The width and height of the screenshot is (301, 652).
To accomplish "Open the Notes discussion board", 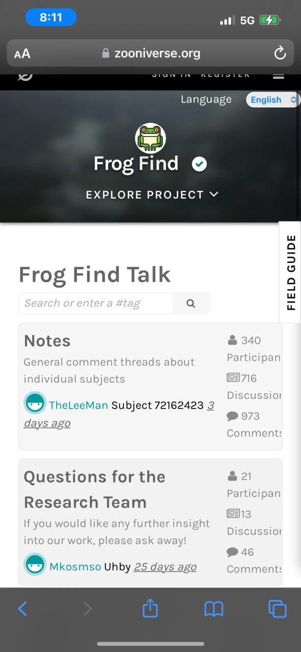I will [47, 341].
